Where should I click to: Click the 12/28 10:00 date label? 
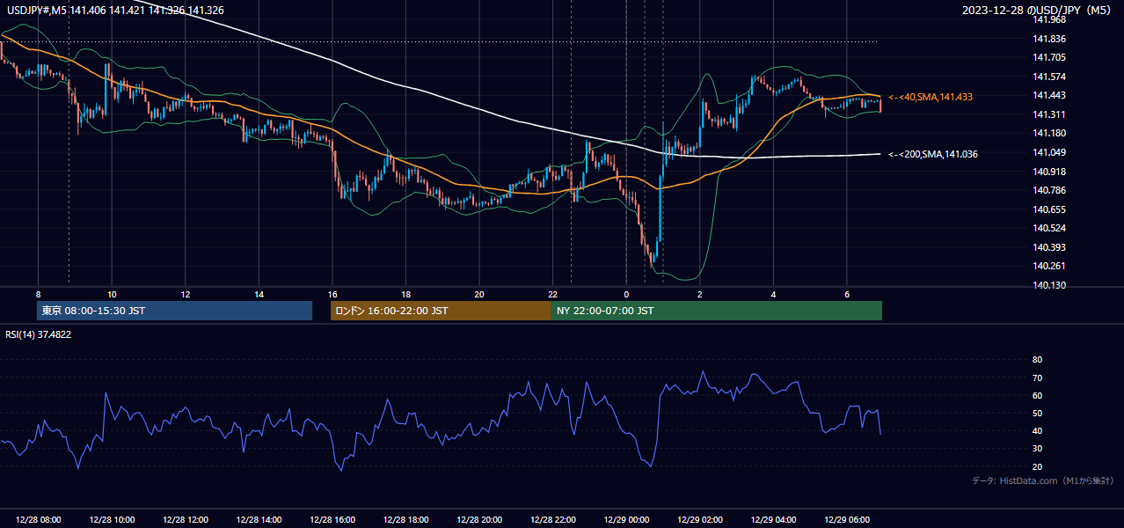tap(112, 520)
